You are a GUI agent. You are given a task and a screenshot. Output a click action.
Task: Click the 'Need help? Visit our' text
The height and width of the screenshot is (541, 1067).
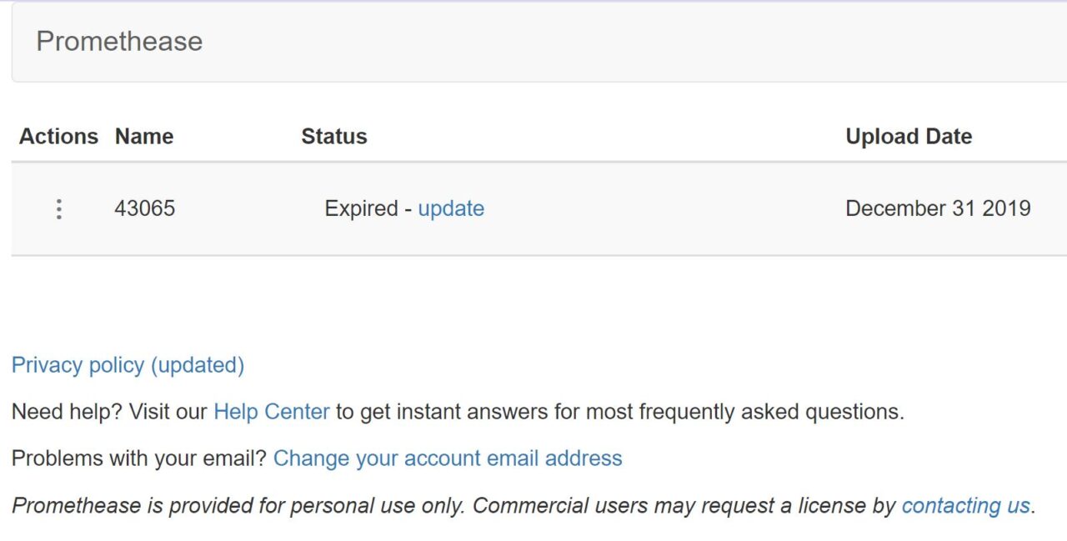pyautogui.click(x=108, y=412)
